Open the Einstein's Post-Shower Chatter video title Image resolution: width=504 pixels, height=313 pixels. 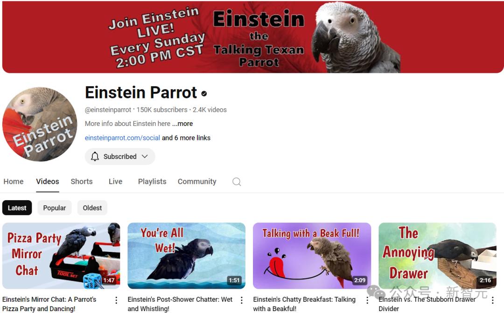(180, 304)
